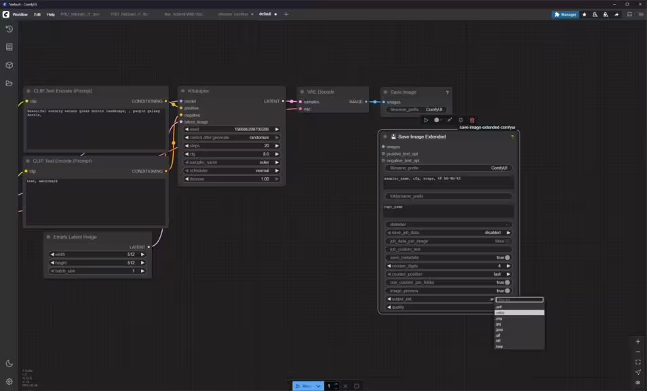The image size is (647, 391).
Task: Fit view using canvas frame icon
Action: click(638, 362)
